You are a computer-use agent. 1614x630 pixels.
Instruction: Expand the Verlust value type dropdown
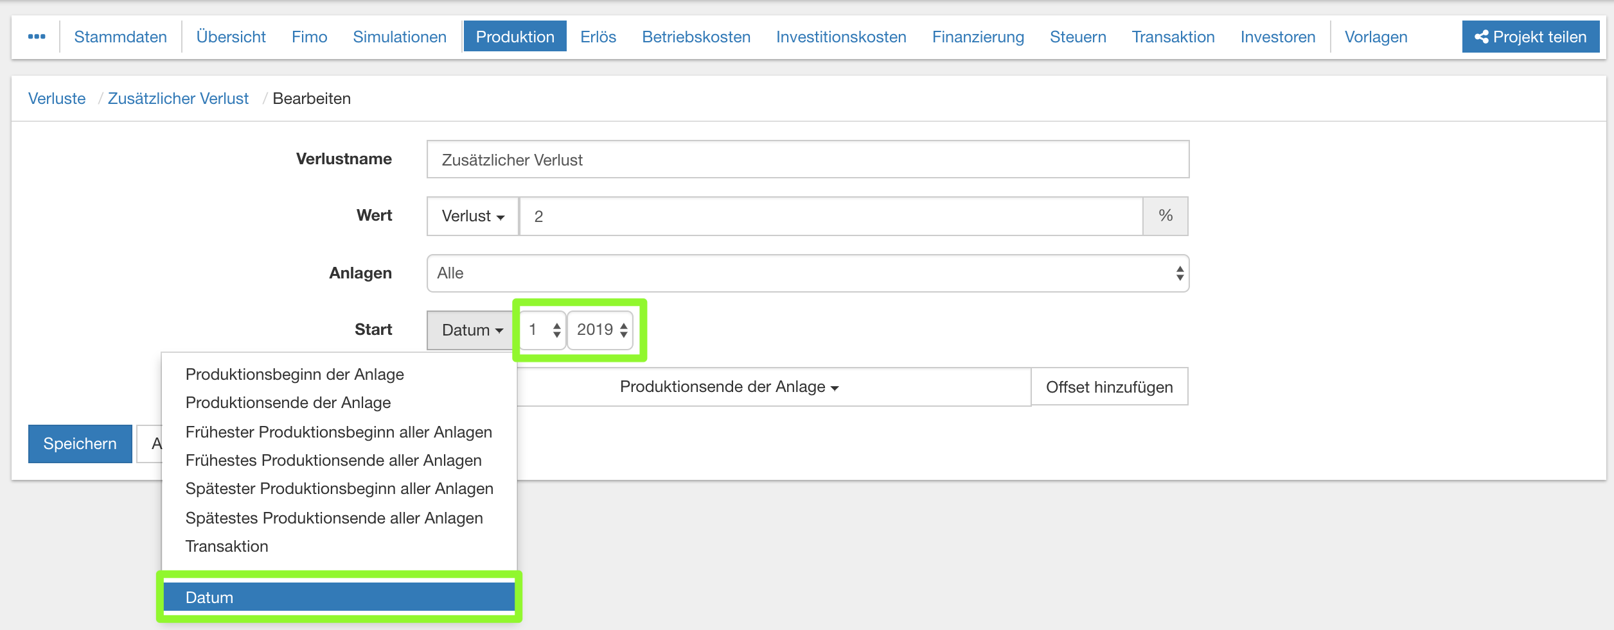472,216
